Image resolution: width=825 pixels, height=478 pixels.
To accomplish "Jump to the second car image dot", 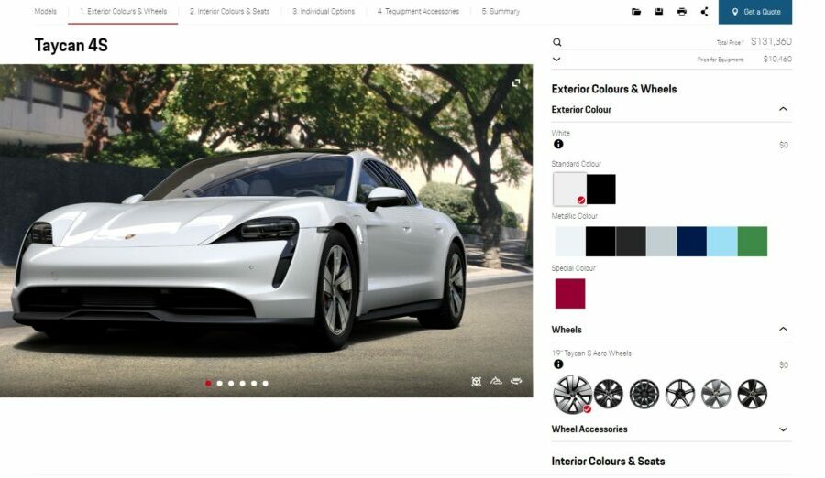I will [x=219, y=384].
